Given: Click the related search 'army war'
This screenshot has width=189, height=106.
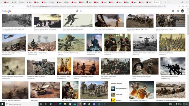Looking at the screenshot, I should (119, 95).
